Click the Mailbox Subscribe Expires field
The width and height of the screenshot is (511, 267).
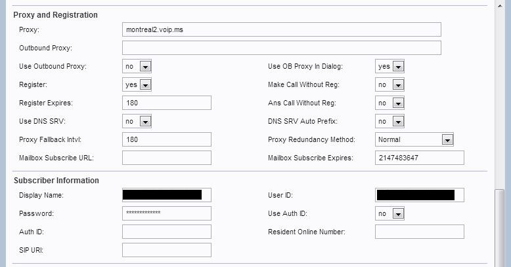[x=419, y=158]
